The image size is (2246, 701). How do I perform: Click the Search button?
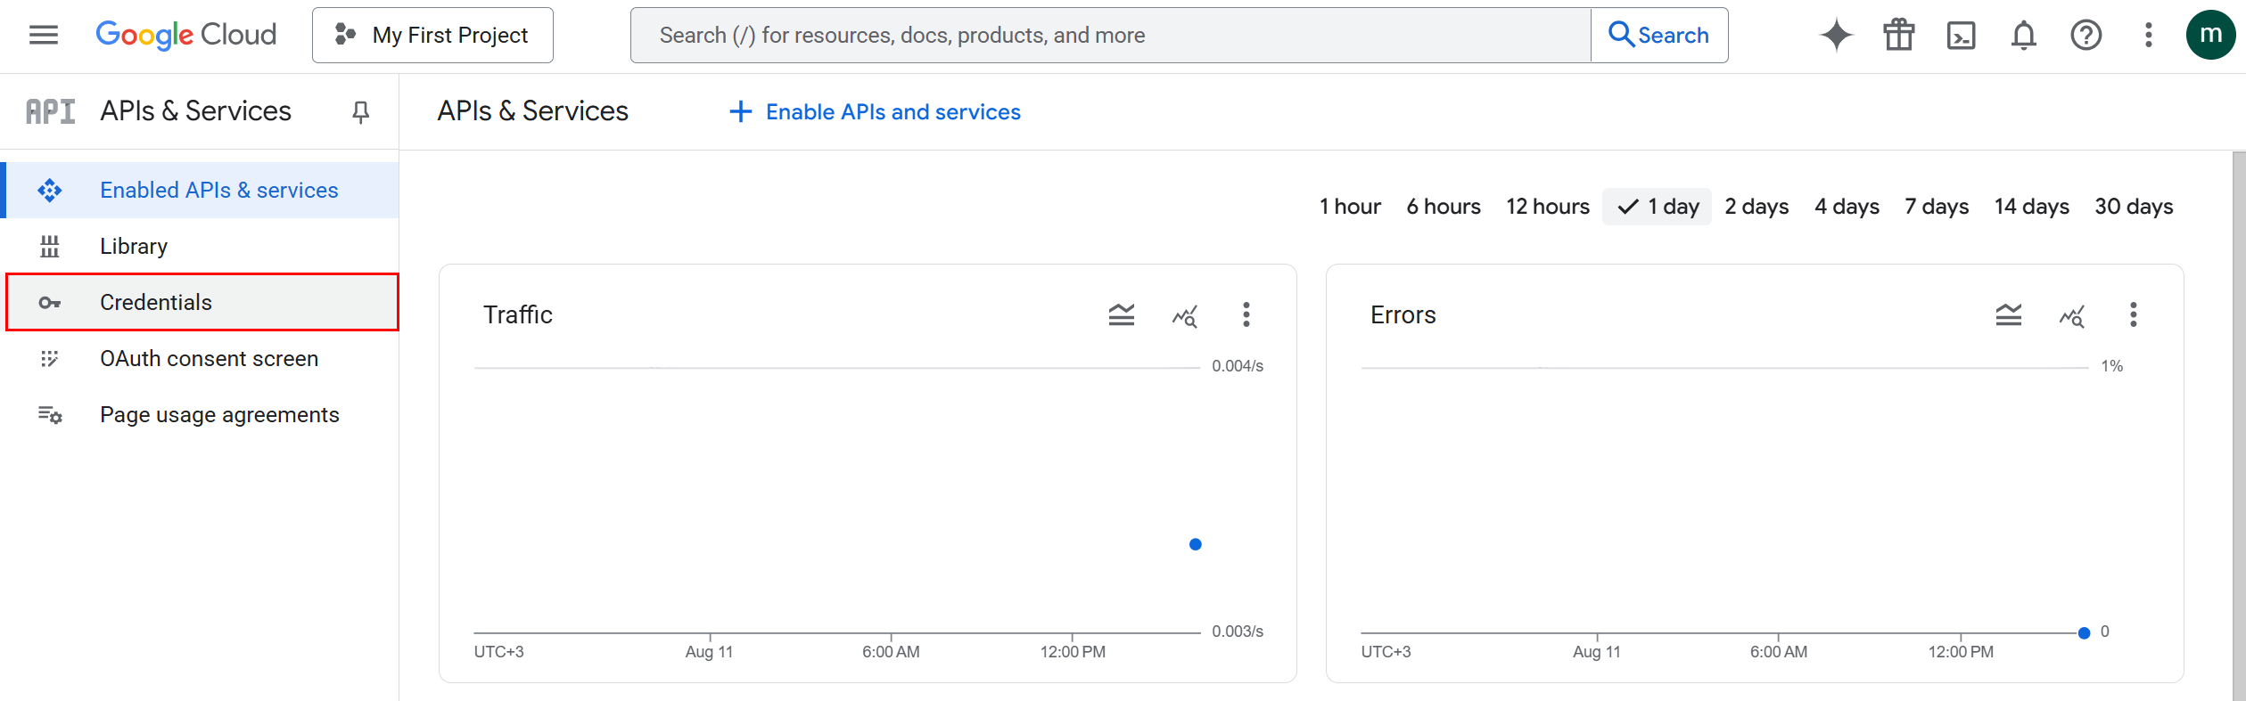tap(1659, 35)
